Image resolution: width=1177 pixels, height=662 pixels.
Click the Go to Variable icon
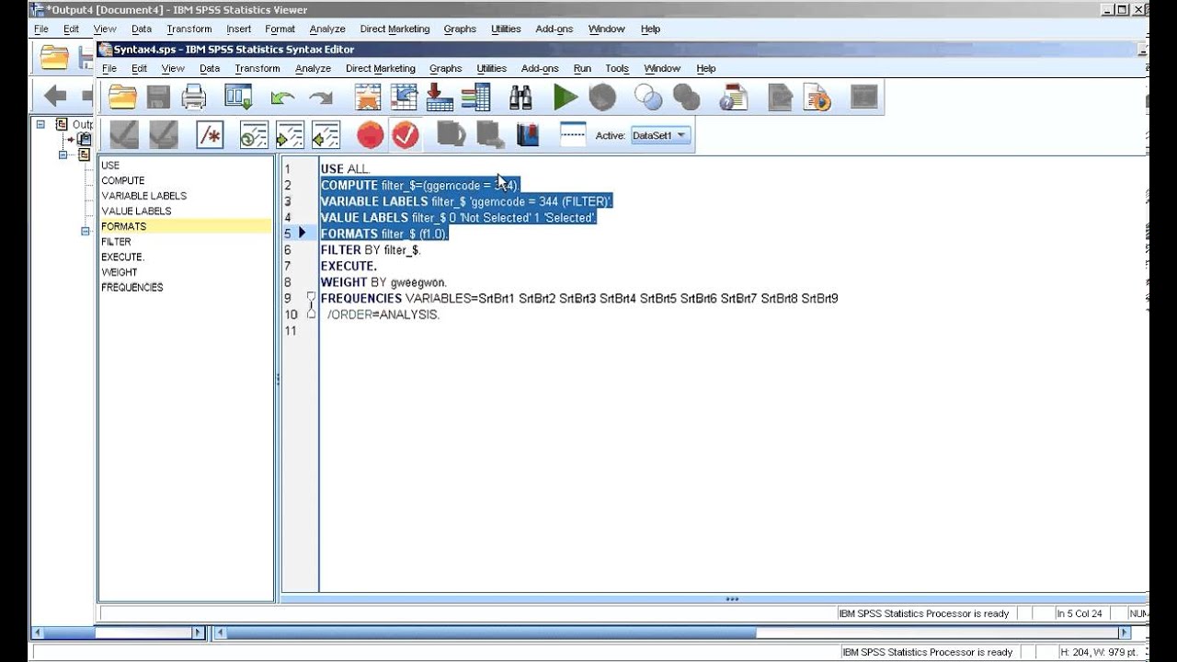pyautogui.click(x=440, y=97)
